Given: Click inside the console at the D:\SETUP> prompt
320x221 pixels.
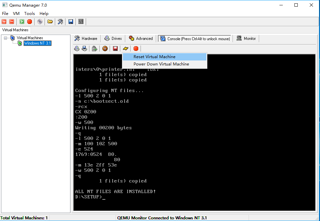Looking at the screenshot, I should tap(90, 197).
